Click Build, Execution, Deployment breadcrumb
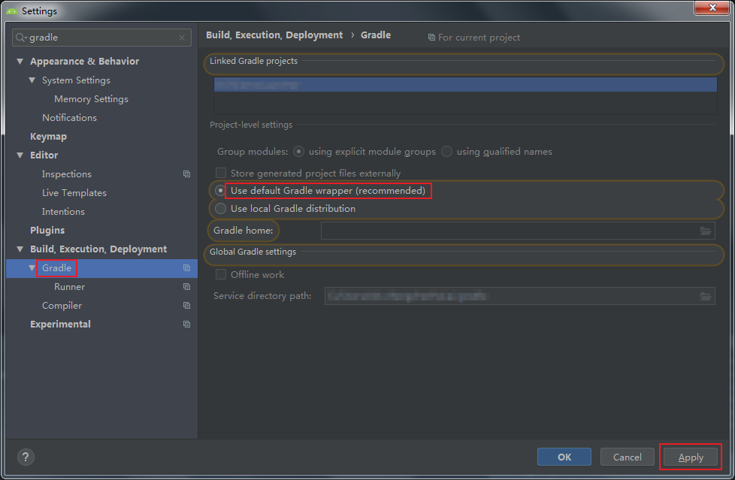Image resolution: width=735 pixels, height=480 pixels. pos(274,35)
